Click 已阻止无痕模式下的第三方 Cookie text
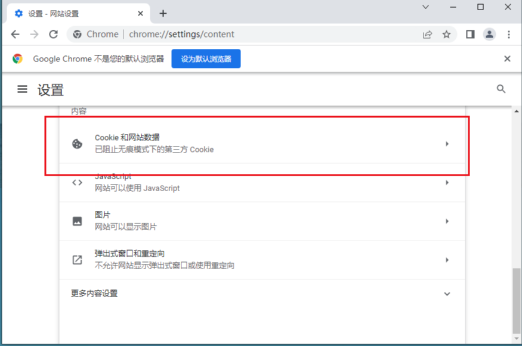The image size is (522, 346). pos(154,149)
